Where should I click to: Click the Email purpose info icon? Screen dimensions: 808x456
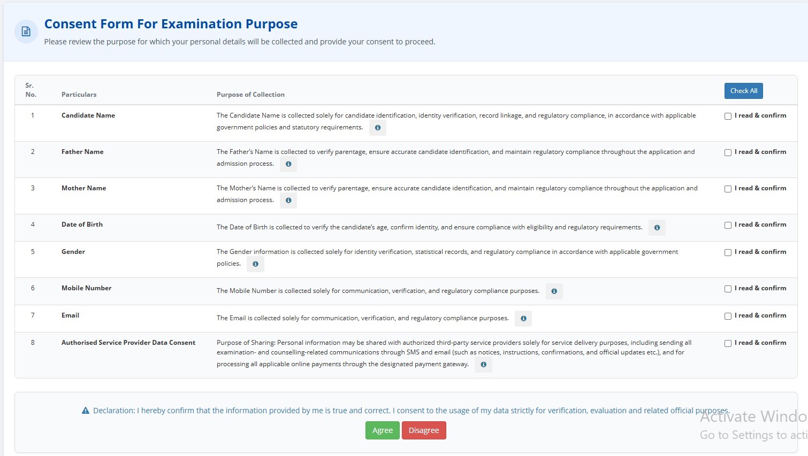(523, 319)
